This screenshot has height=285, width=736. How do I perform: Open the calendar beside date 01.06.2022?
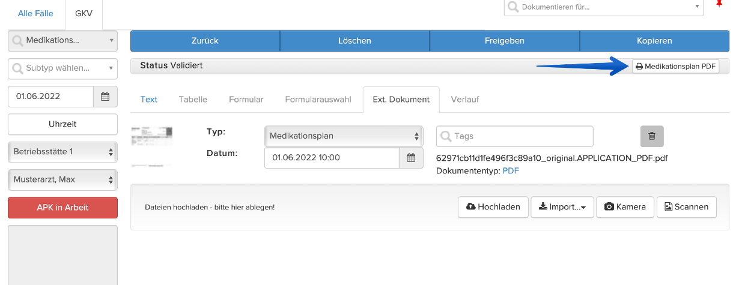105,96
